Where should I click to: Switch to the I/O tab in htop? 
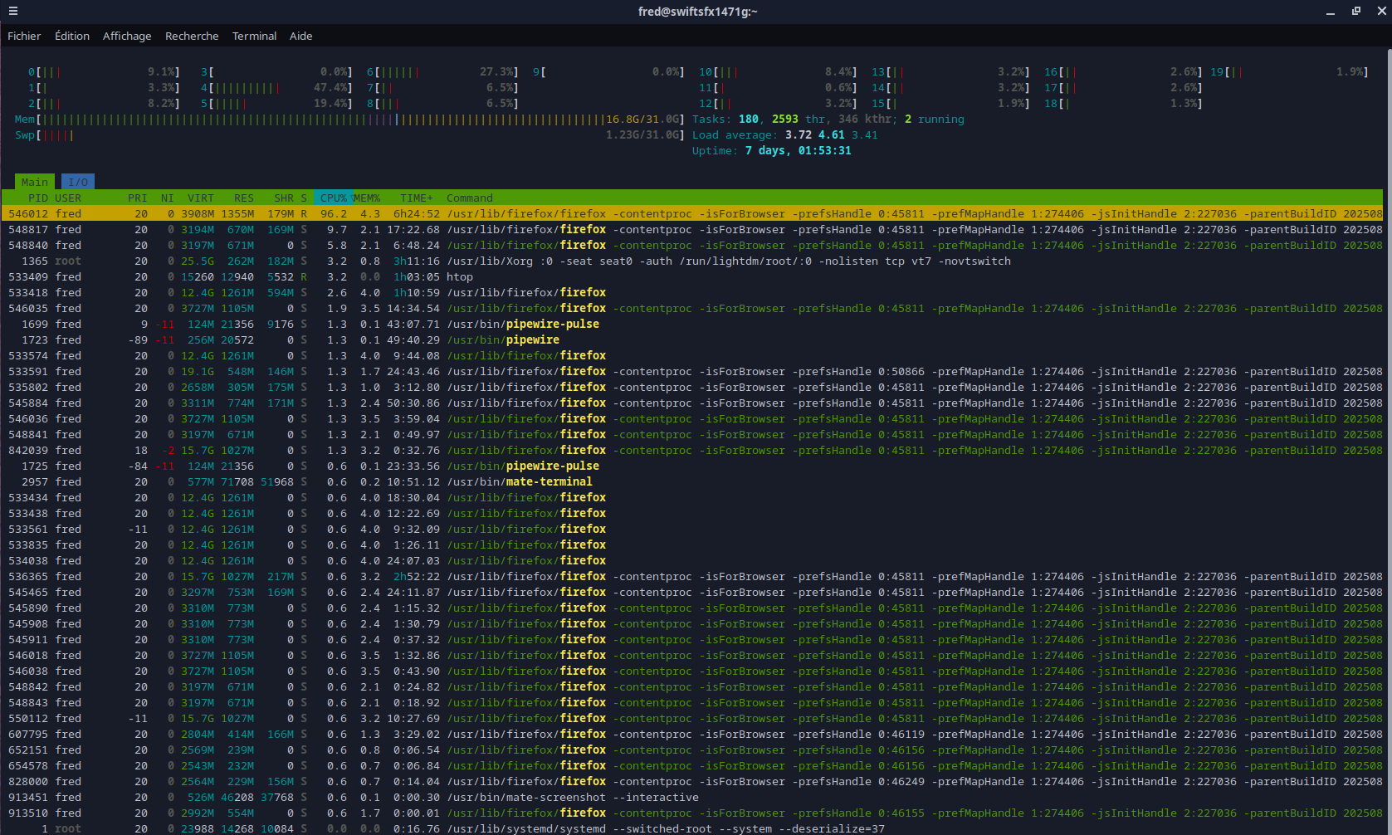click(x=78, y=182)
